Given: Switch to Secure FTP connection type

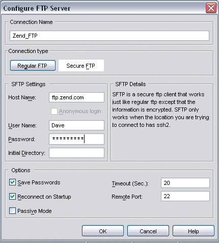Looking at the screenshot, I should click(81, 66).
